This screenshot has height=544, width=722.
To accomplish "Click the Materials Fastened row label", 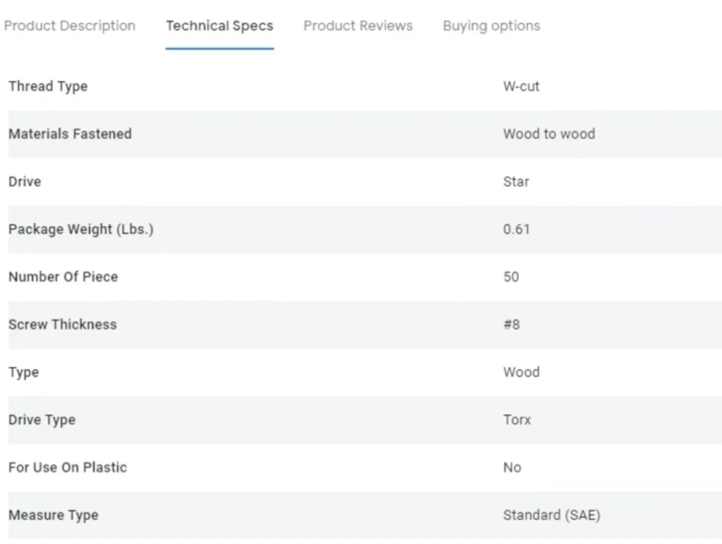I will (70, 134).
